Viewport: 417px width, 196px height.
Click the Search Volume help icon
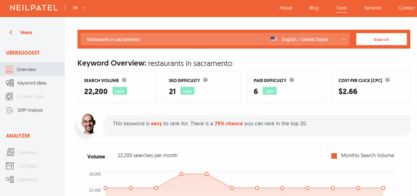coord(125,80)
